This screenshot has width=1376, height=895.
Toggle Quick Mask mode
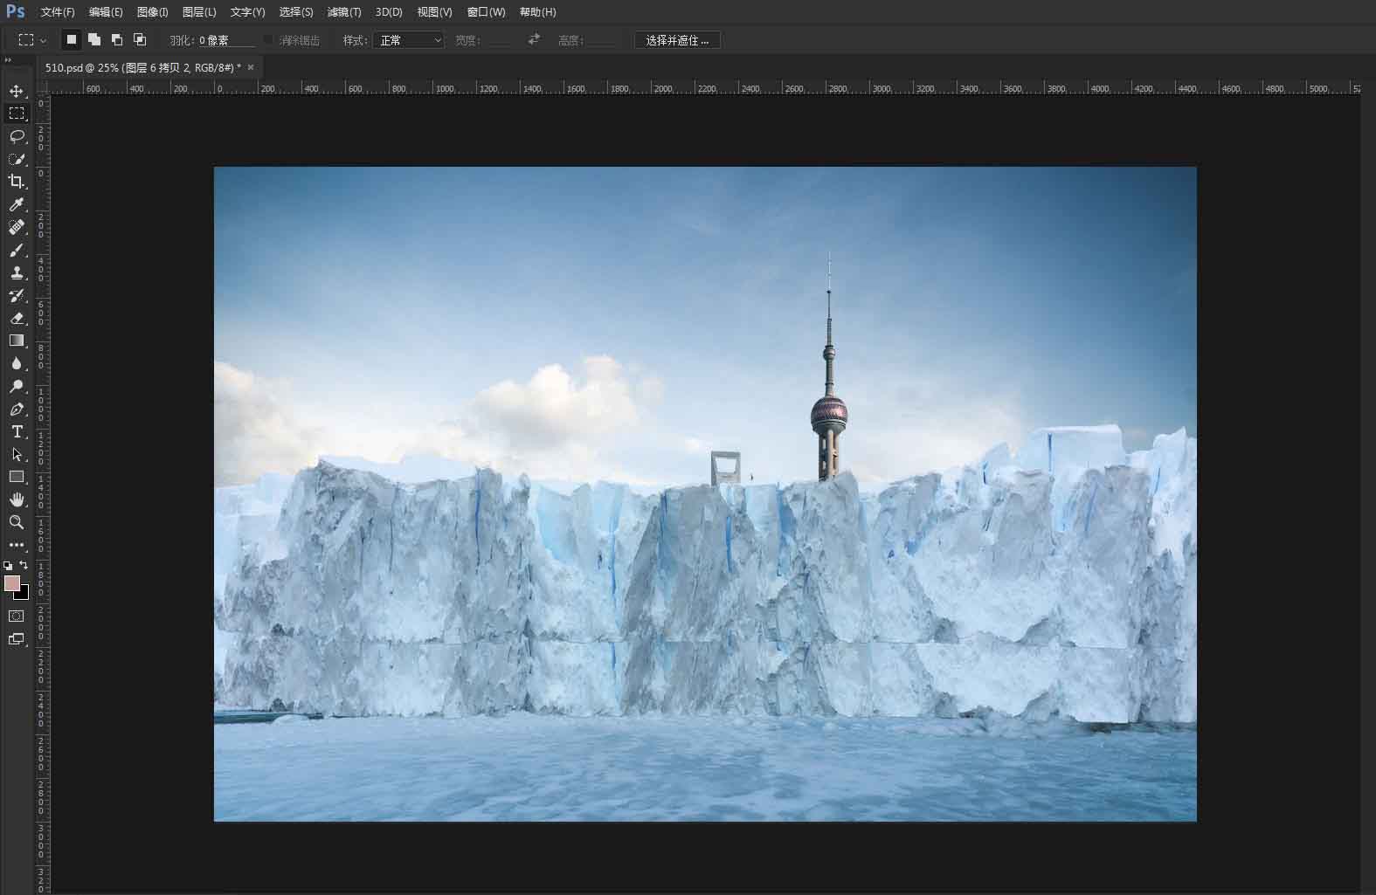(17, 616)
